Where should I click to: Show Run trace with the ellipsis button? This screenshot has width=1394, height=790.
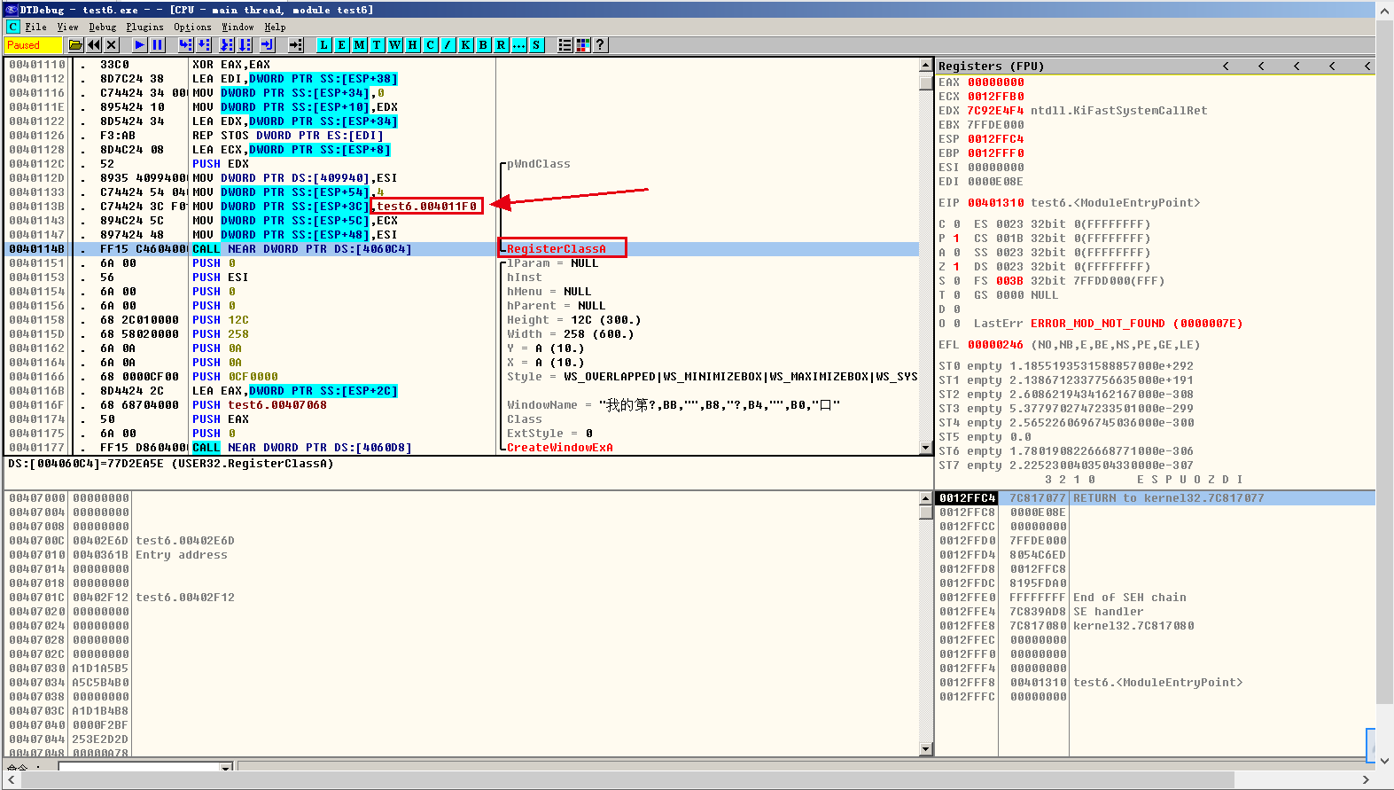pyautogui.click(x=519, y=45)
